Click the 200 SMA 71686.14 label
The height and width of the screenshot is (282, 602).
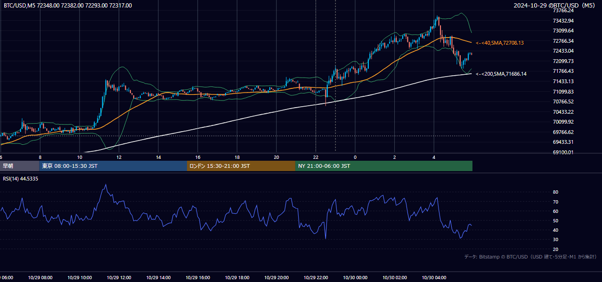pyautogui.click(x=501, y=74)
